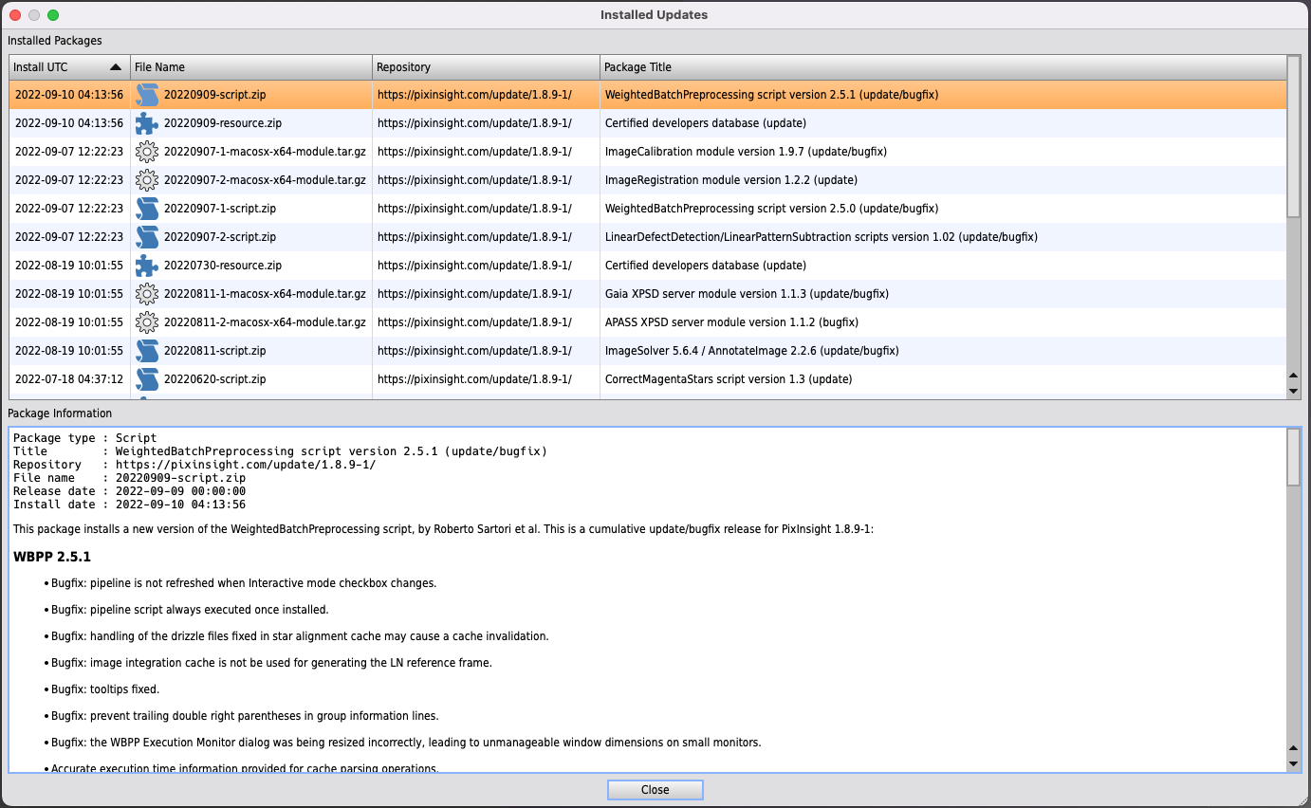Select the ImageCalibration module version 1.9.7 title
Screen dimensions: 1311x808
(x=746, y=152)
